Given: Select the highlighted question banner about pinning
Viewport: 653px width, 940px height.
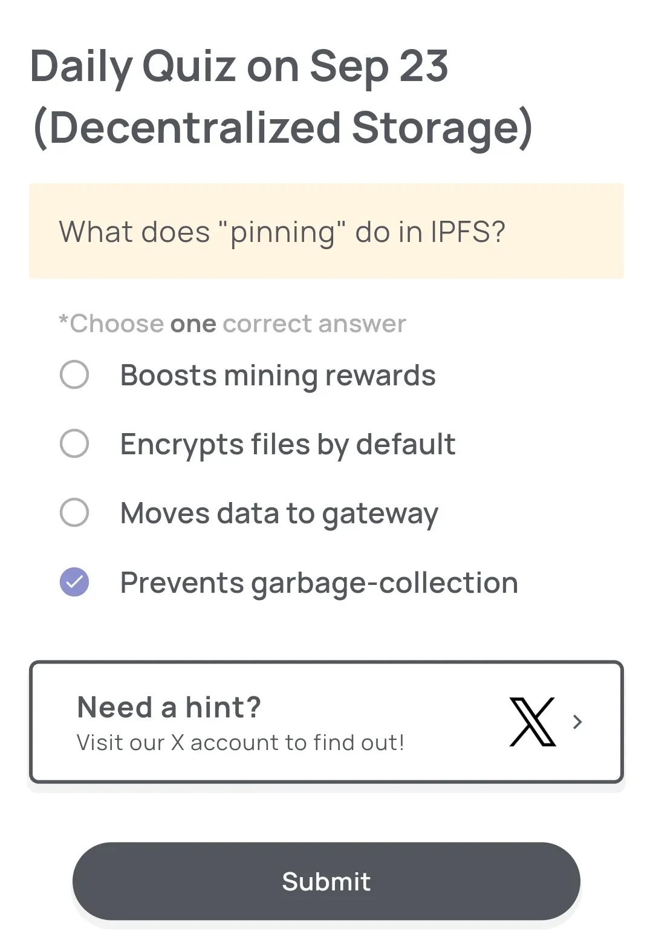Looking at the screenshot, I should 326,230.
